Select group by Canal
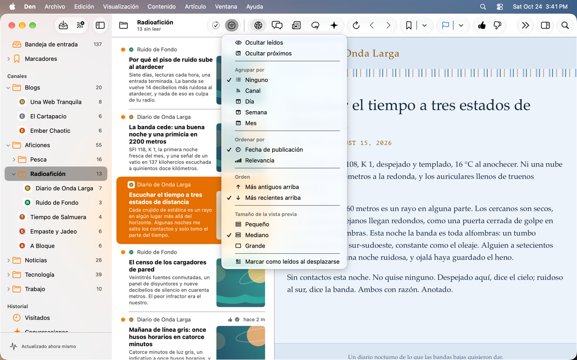This screenshot has width=577, height=360. (284, 91)
